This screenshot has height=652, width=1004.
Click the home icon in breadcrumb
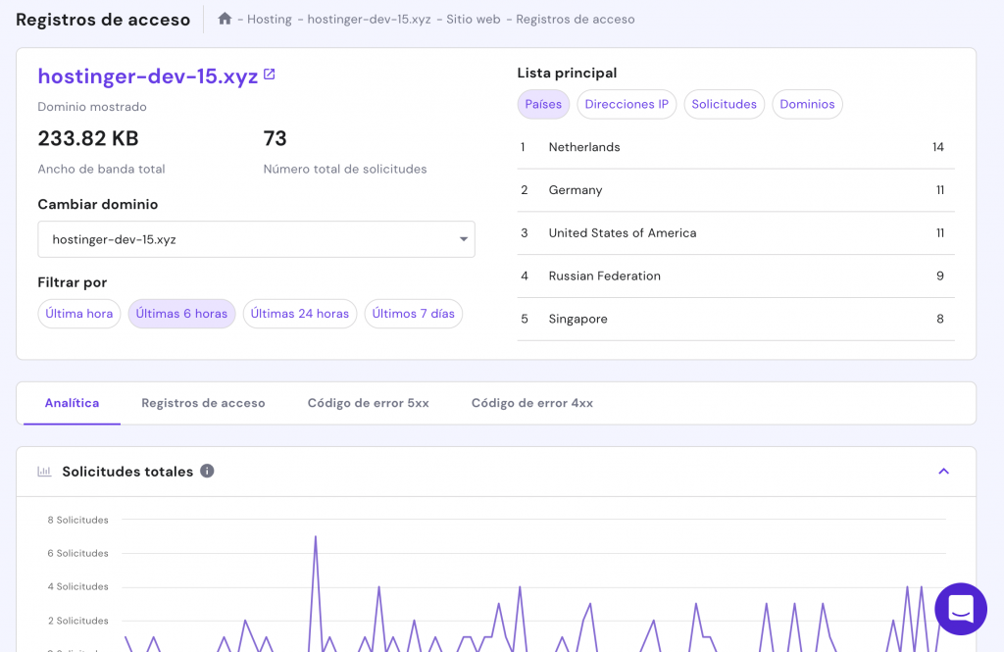226,19
